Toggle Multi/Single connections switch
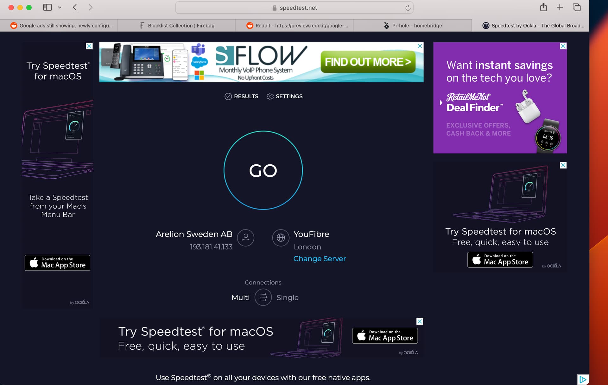The height and width of the screenshot is (385, 608). pos(263,297)
